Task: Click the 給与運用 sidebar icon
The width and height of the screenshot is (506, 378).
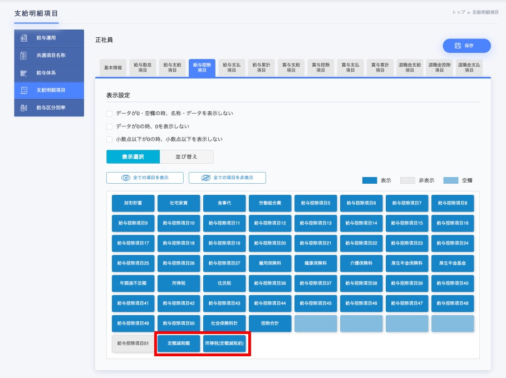Action: tap(24, 38)
